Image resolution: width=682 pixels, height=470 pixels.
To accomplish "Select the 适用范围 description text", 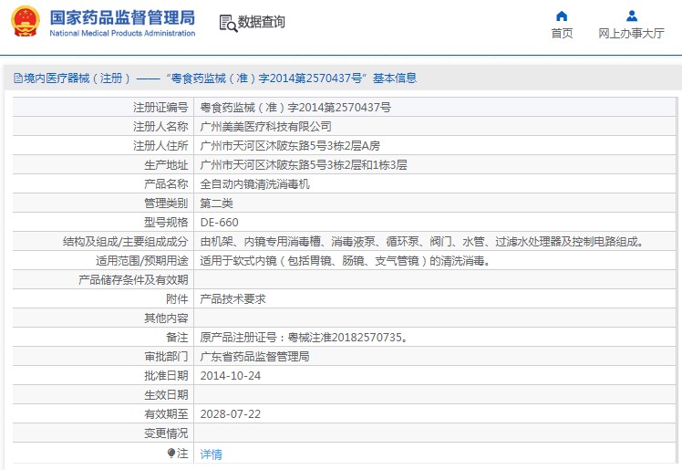I will (346, 261).
